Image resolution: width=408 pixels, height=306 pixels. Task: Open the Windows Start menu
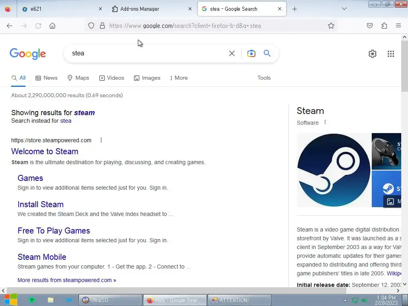click(10, 300)
